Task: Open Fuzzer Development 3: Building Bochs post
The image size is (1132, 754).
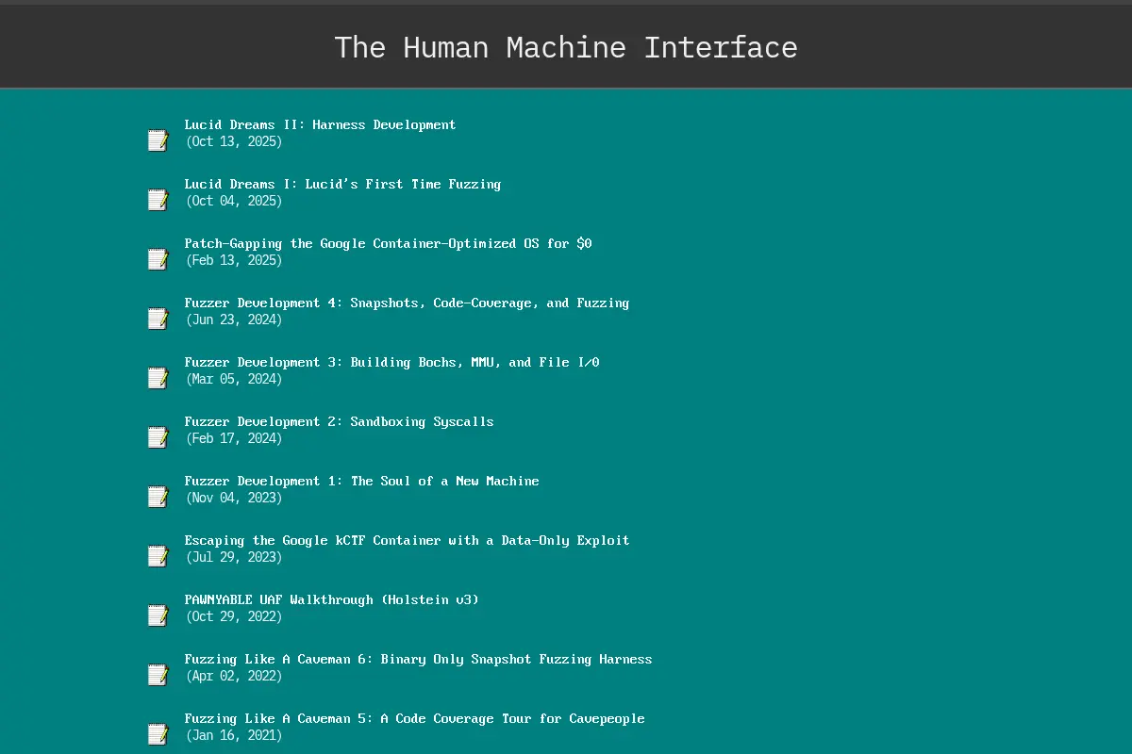Action: pos(391,362)
